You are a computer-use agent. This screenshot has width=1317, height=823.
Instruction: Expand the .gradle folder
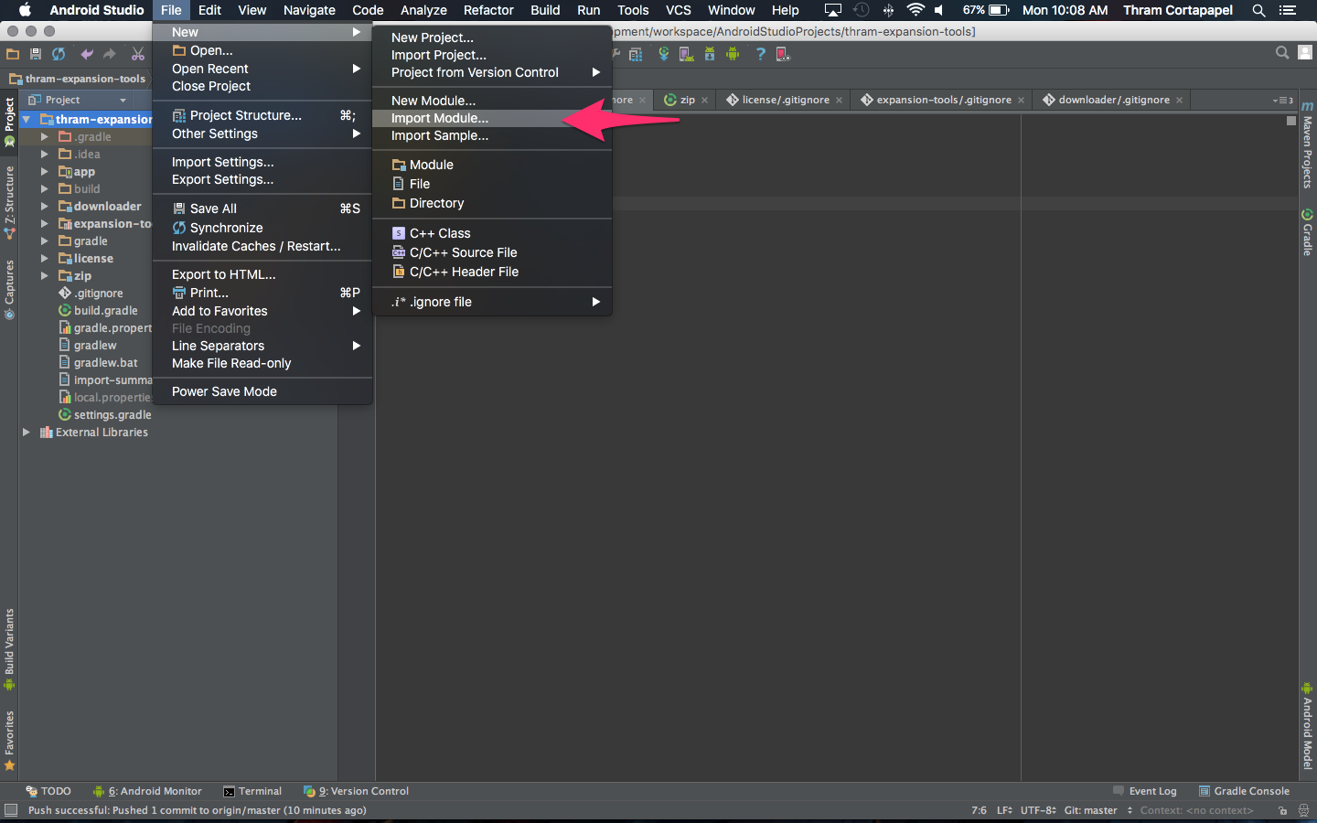[44, 136]
